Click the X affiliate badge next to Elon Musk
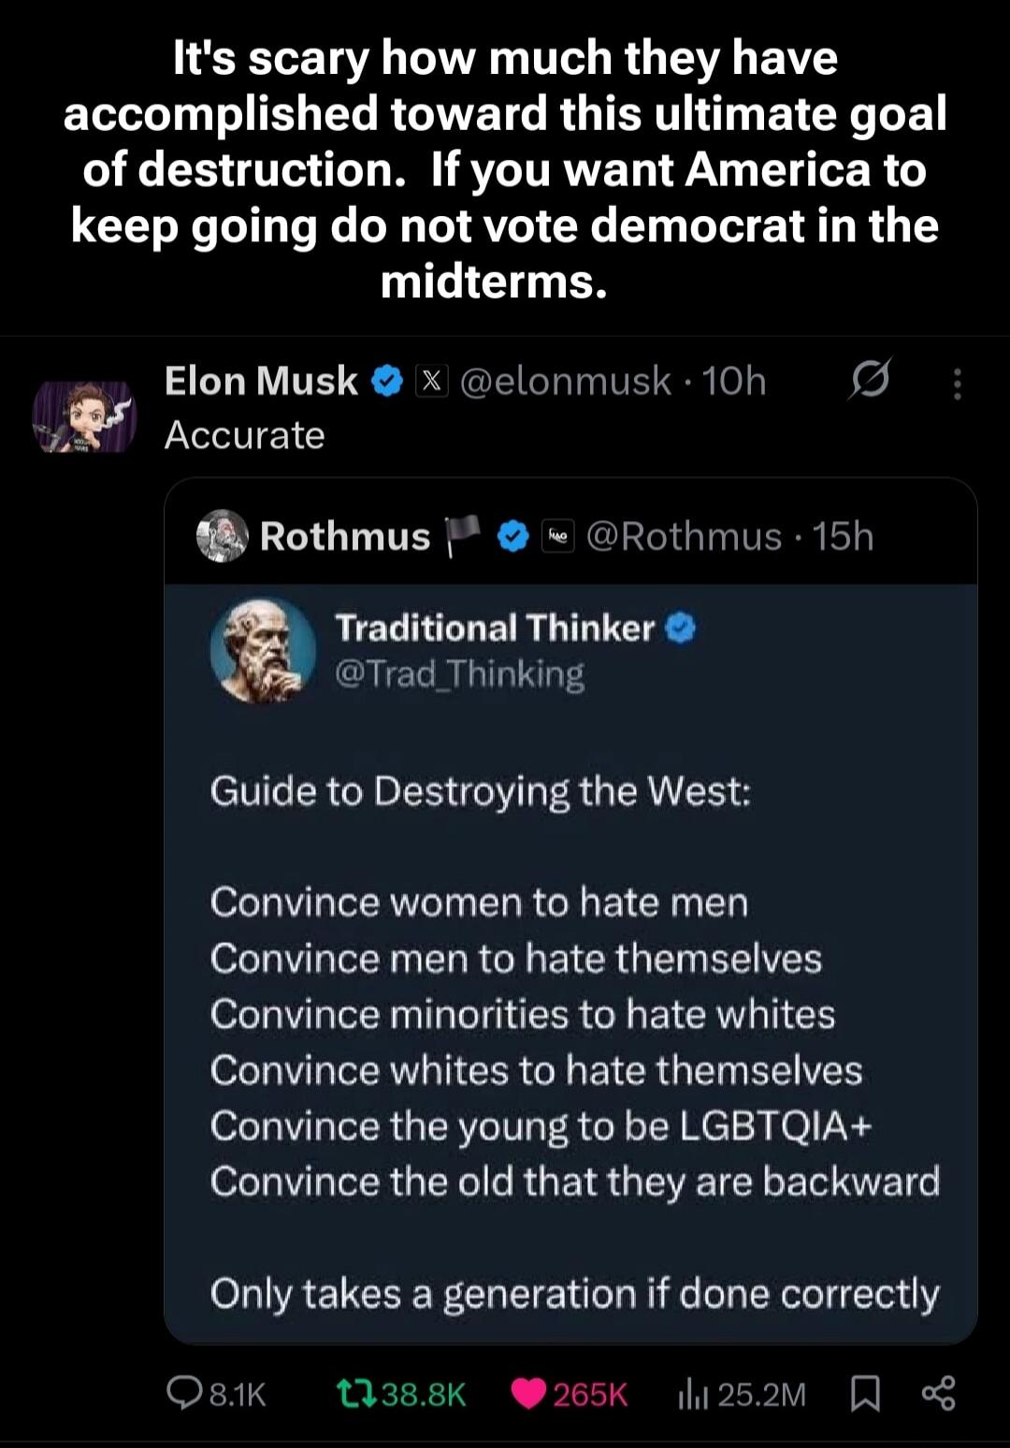The height and width of the screenshot is (1448, 1010). (431, 381)
